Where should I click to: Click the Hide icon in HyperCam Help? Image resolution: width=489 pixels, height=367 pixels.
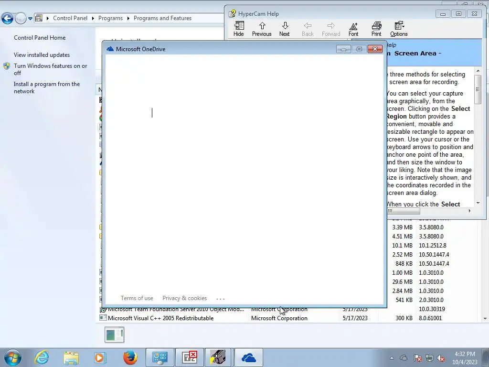point(239,29)
